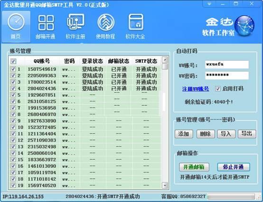Click row 1's 开通成功 SMTP status
Screen dimensions: 263x202
coord(146,69)
